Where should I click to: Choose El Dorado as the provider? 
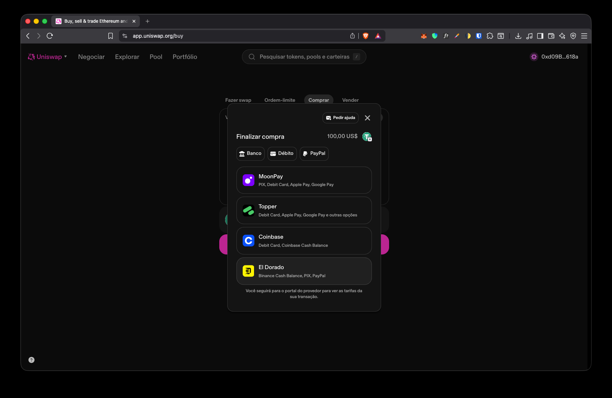click(304, 271)
